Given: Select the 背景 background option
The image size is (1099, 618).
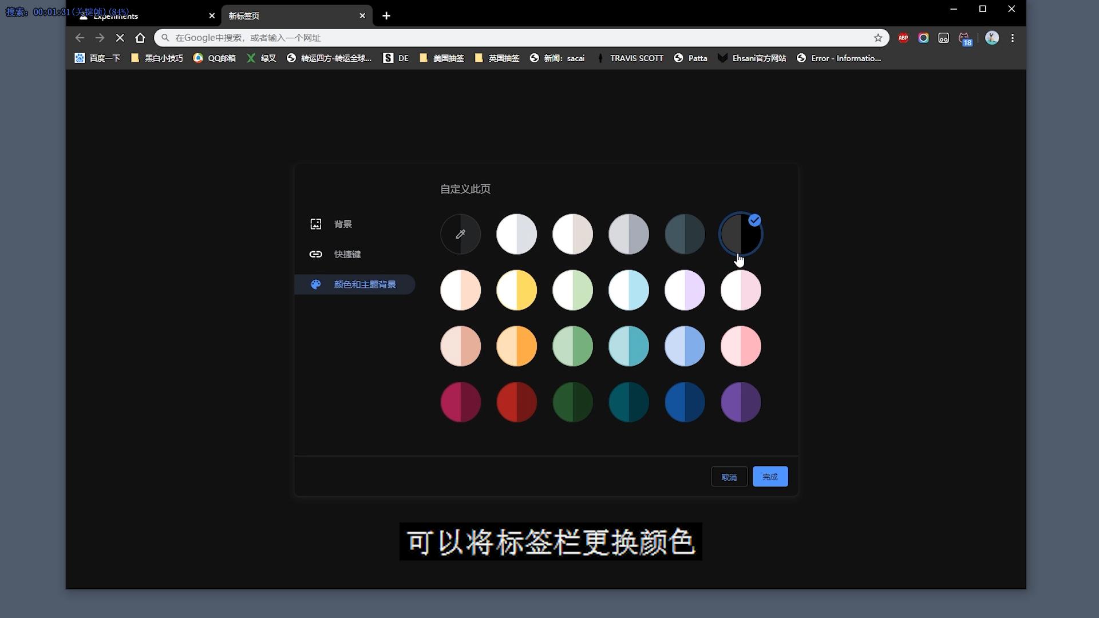Looking at the screenshot, I should click(x=342, y=224).
